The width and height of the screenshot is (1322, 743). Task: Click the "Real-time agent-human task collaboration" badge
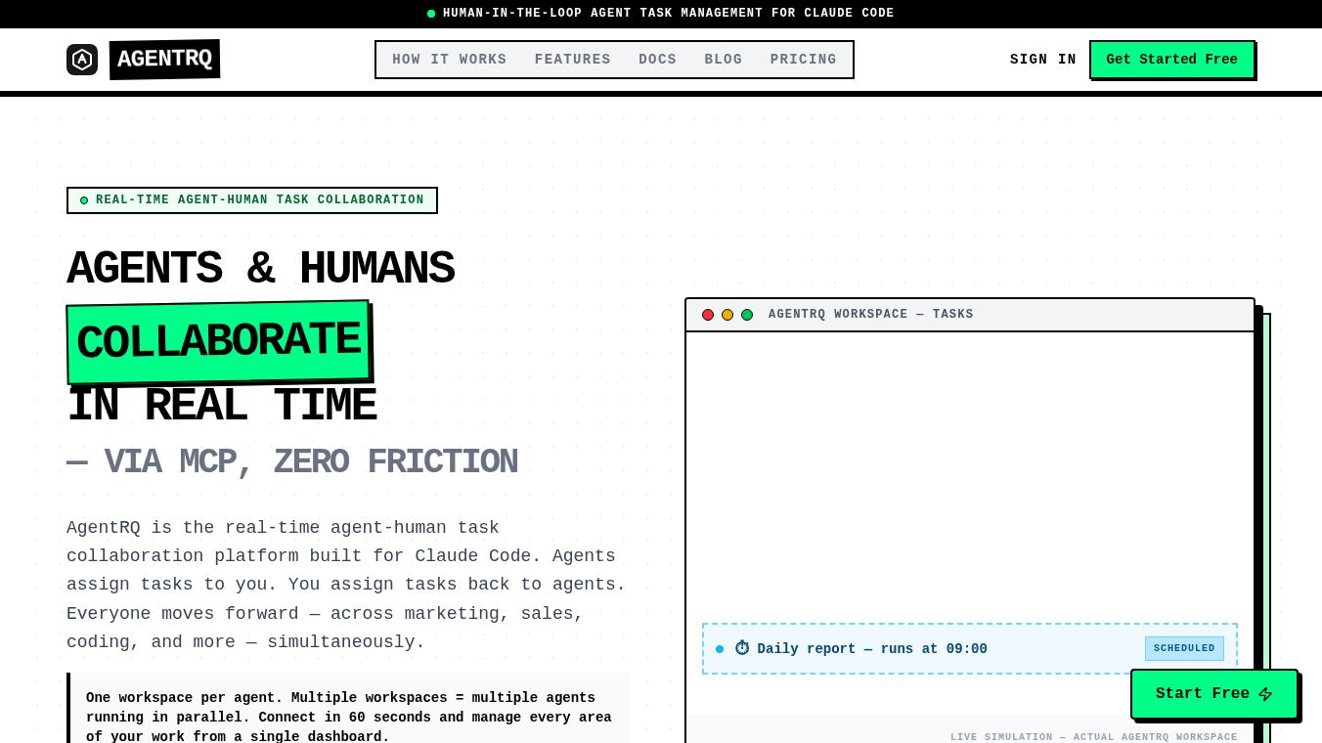(x=252, y=200)
